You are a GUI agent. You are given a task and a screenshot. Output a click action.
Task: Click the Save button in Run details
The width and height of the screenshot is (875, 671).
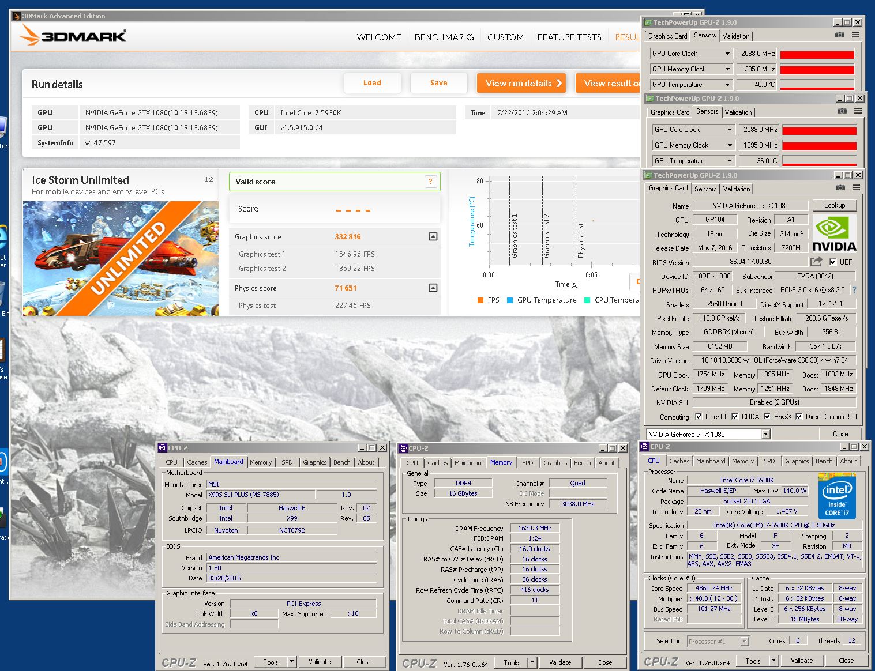coord(438,83)
